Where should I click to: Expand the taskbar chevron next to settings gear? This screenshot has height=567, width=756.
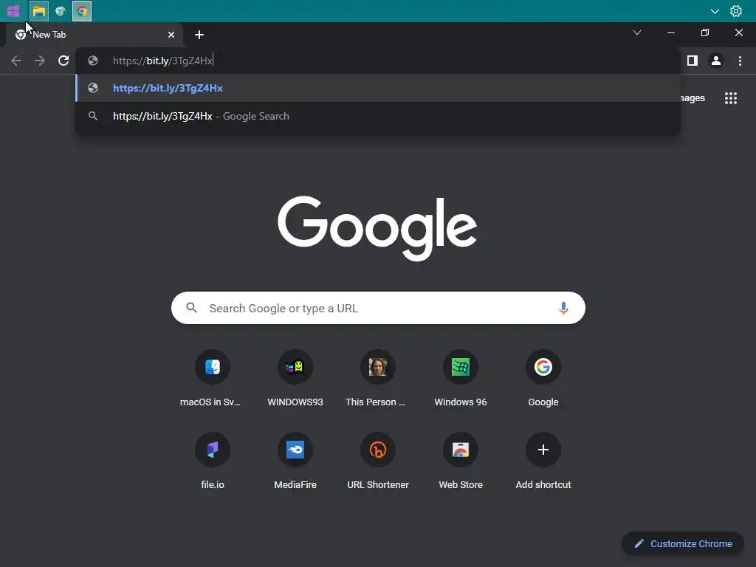click(x=715, y=11)
